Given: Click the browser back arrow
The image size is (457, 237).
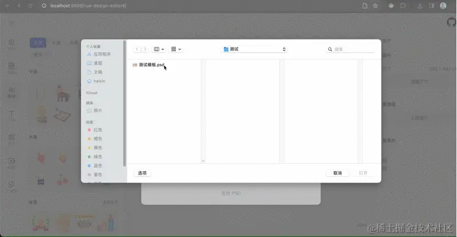Looking at the screenshot, I should click(7, 6).
